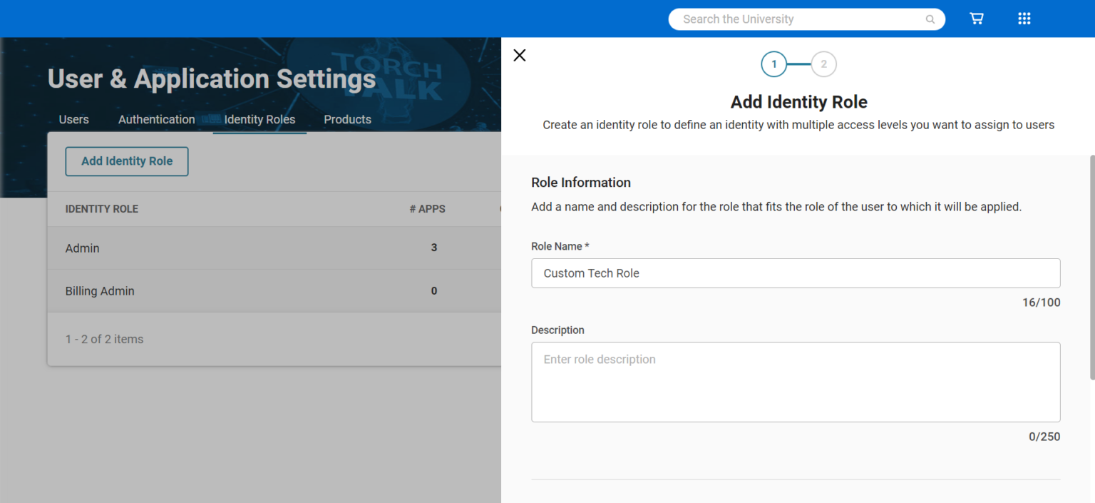This screenshot has height=503, width=1095.
Task: Select step 2 in the wizard stepper
Action: click(x=824, y=63)
